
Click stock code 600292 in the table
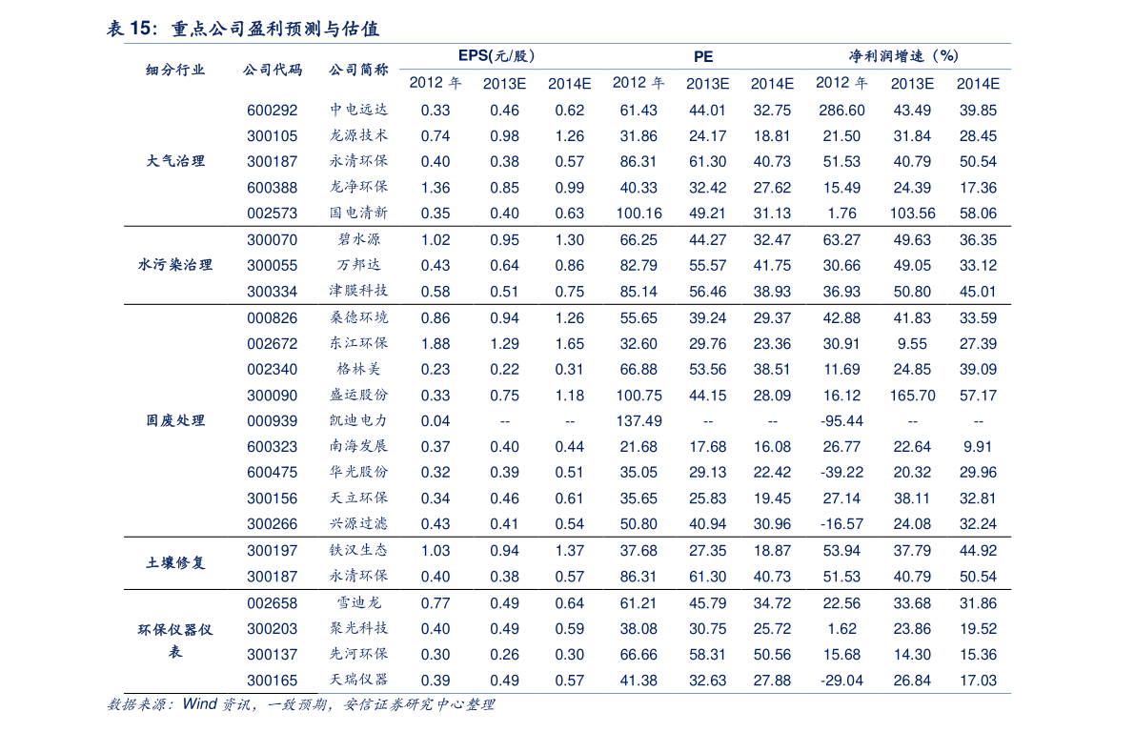pyautogui.click(x=272, y=111)
